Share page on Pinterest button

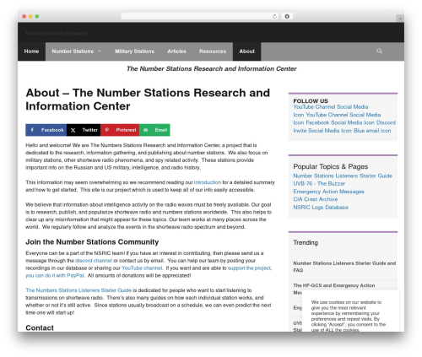120,130
